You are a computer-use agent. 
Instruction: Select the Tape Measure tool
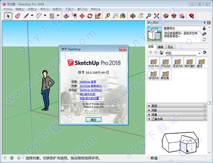click(x=108, y=16)
